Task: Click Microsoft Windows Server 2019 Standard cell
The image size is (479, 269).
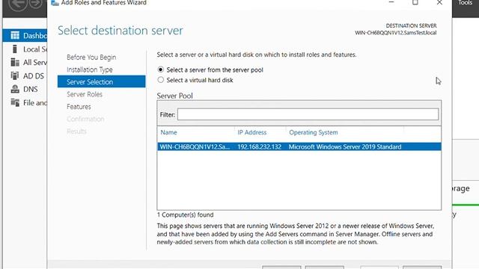Action: pos(345,146)
